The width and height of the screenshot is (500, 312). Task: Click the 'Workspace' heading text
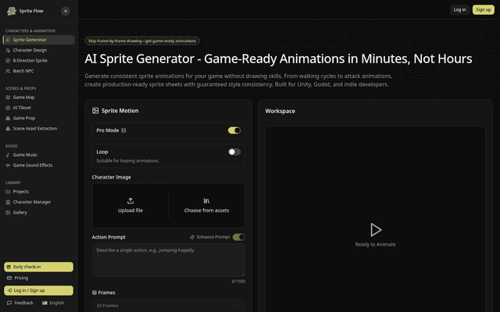tap(280, 111)
